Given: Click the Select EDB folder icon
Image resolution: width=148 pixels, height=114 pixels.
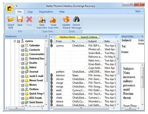Looking at the screenshot, I should pyautogui.click(x=11, y=19).
